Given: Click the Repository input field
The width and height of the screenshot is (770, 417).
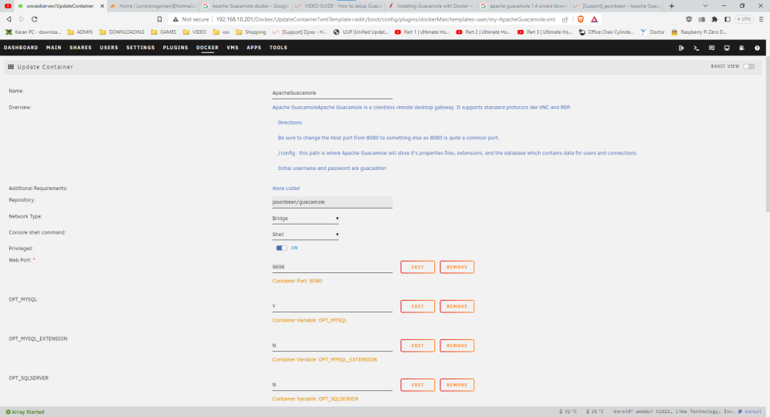Looking at the screenshot, I should point(332,202).
